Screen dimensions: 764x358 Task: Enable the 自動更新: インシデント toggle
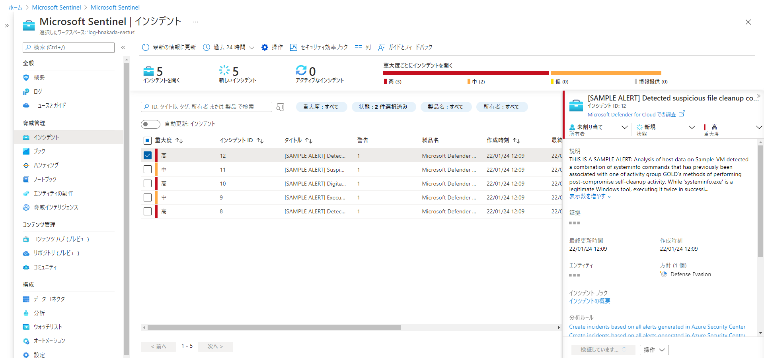click(x=150, y=124)
